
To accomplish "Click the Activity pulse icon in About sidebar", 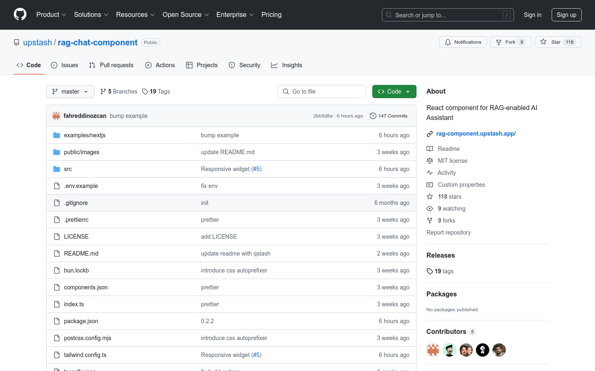I will pos(430,172).
